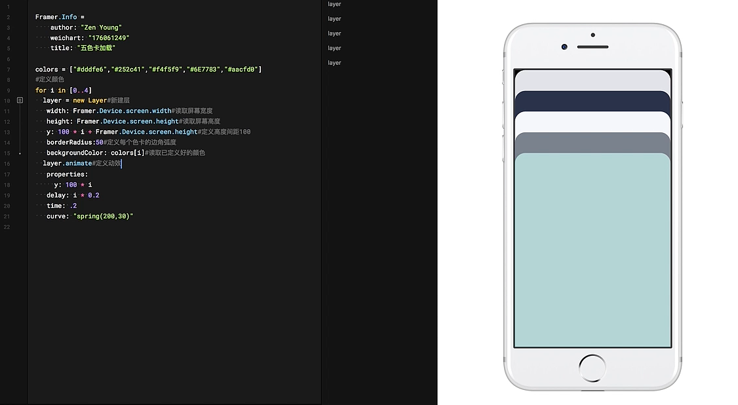Click the comment #读取屏幕宽度 on line 11
Image resolution: width=738 pixels, height=405 pixels.
point(192,111)
